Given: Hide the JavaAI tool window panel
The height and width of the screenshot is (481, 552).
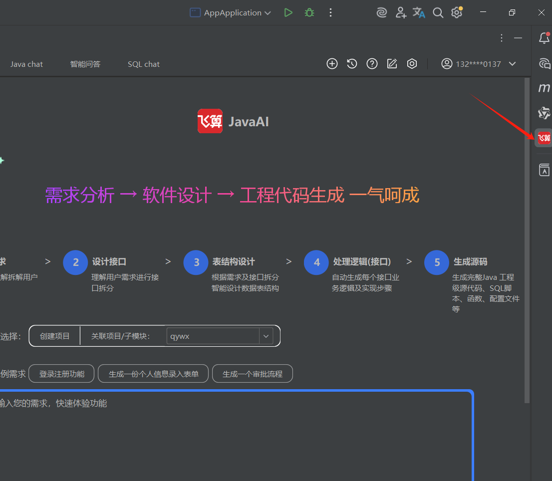Looking at the screenshot, I should 518,38.
